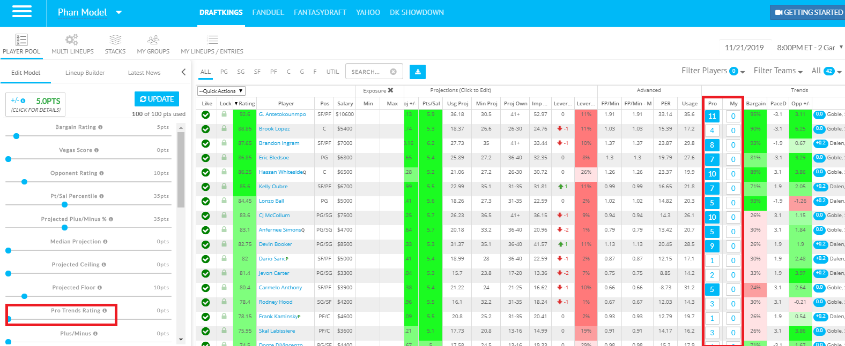Click the 11/21/2019 date field

[744, 48]
